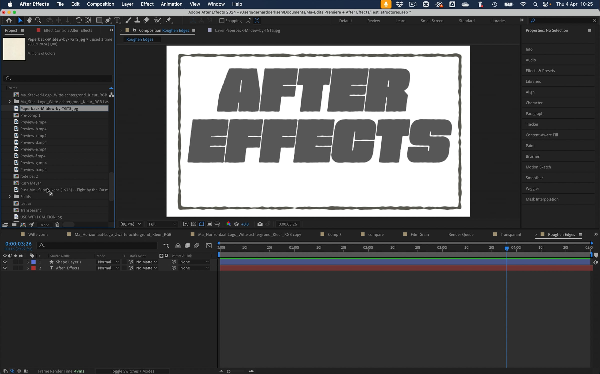Create a new composition from Project panel
The height and width of the screenshot is (374, 600).
[x=23, y=225]
